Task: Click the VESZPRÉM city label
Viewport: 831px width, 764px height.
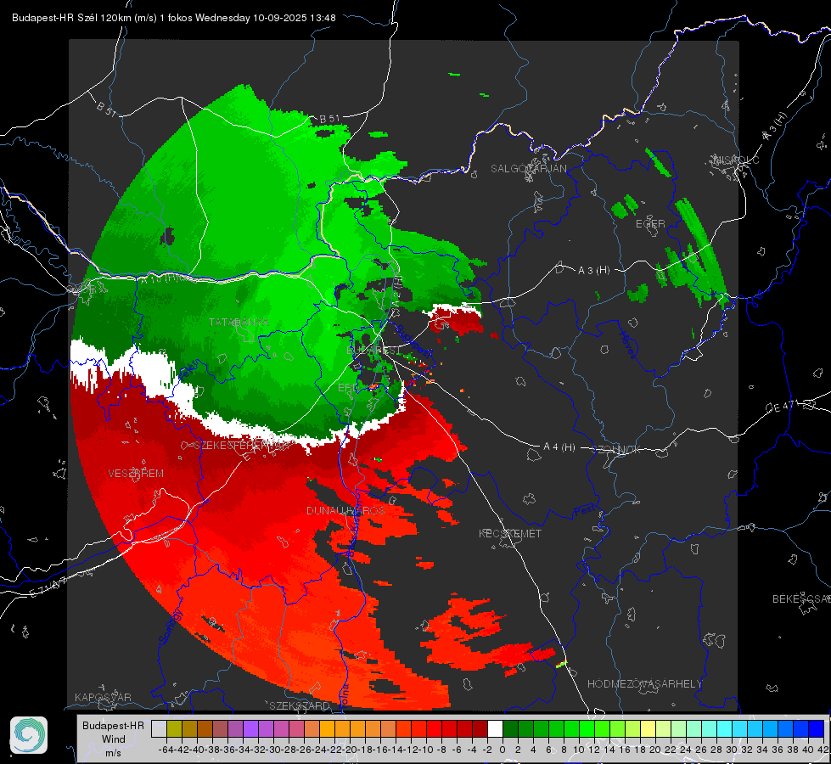Action: coord(136,473)
